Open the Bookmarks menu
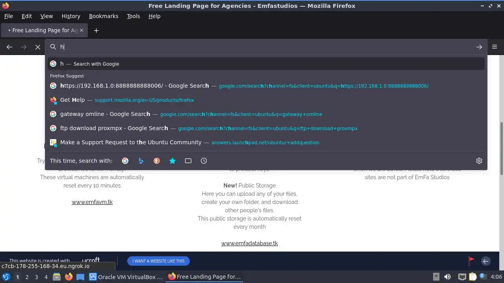The image size is (504, 283). (x=104, y=16)
